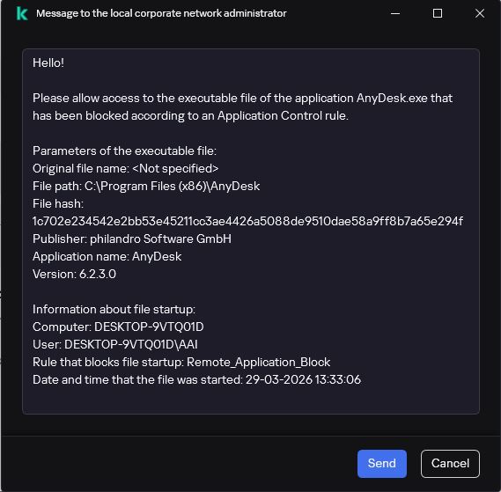The width and height of the screenshot is (501, 492).
Task: Click the 'has been blocked according' line
Action: click(x=190, y=115)
